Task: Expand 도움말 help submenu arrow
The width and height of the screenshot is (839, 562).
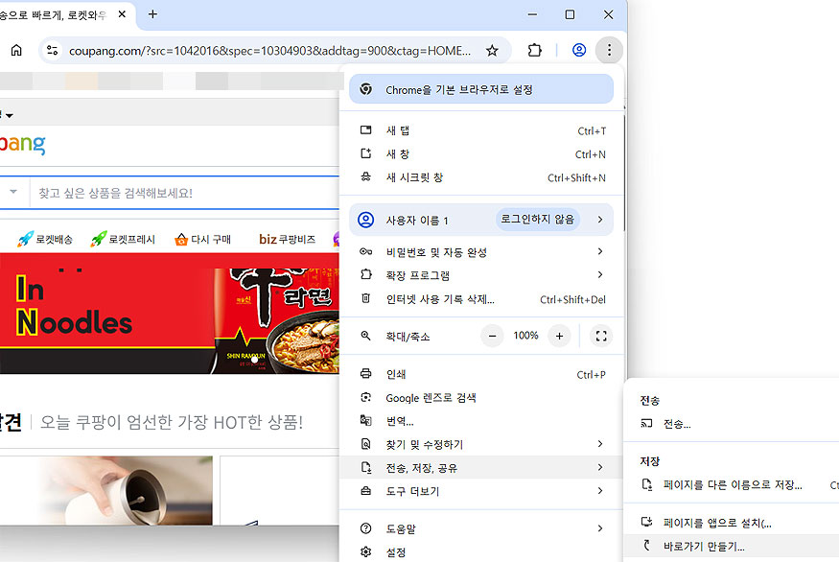Action: point(600,528)
